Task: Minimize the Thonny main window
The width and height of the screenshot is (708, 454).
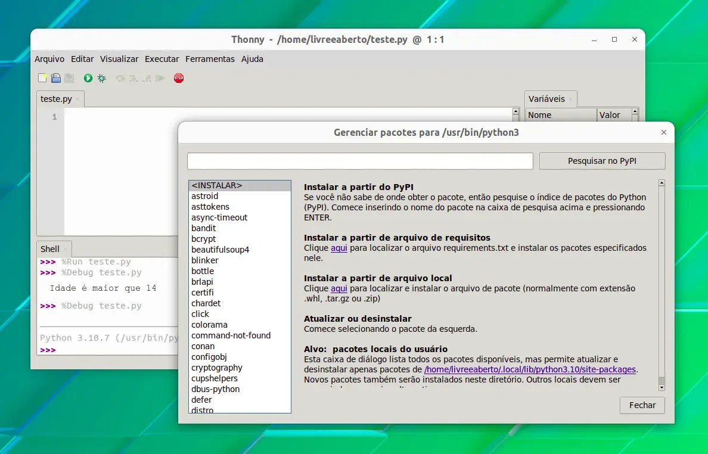Action: coord(594,40)
